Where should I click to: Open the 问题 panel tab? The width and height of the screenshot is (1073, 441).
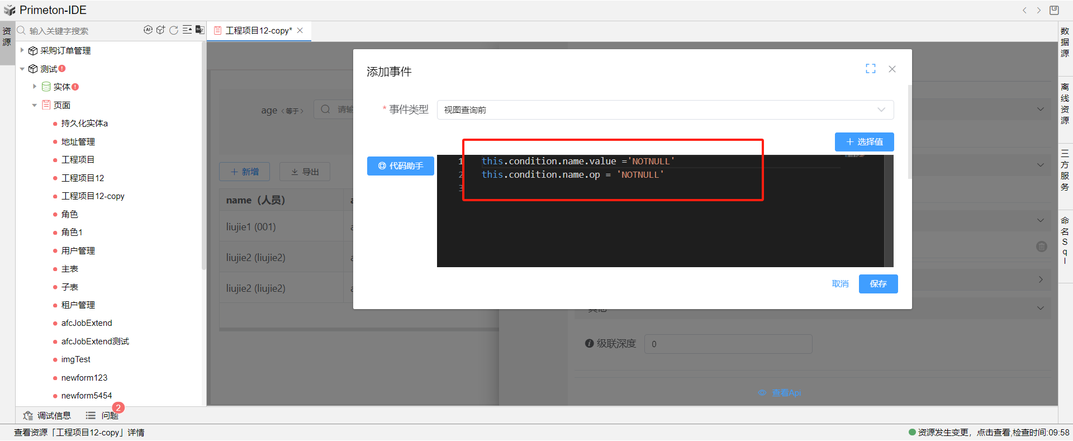click(x=103, y=415)
